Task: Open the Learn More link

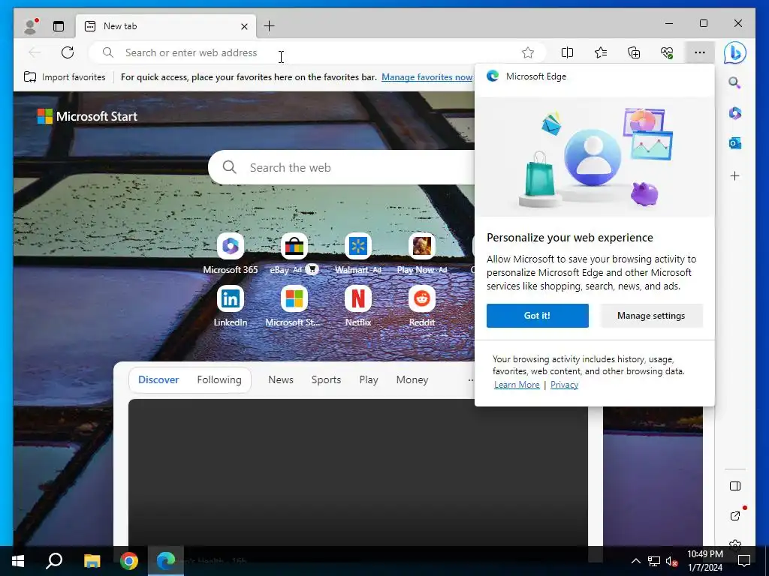Action: tap(517, 385)
